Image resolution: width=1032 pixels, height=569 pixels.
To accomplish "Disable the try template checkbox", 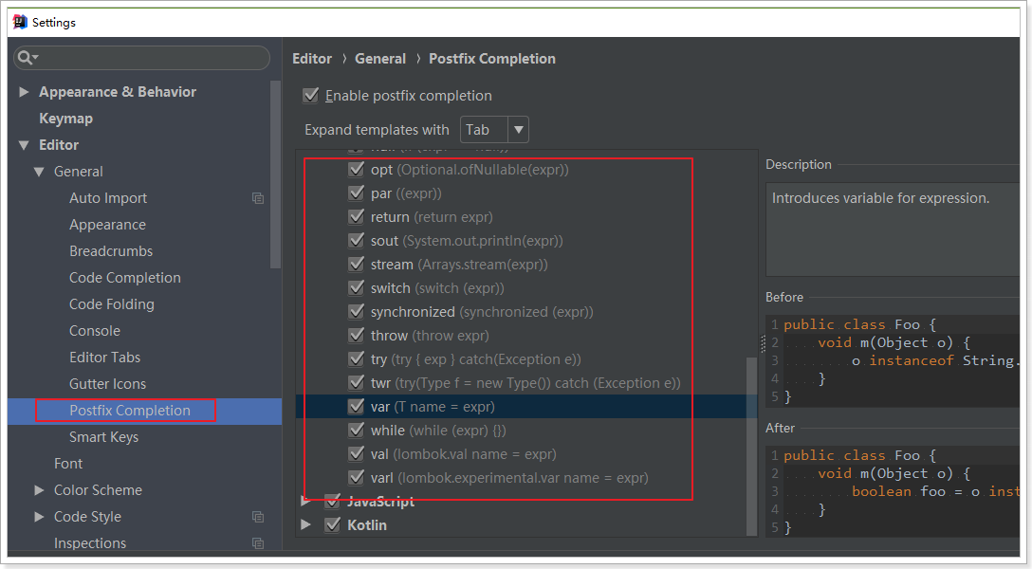I will tap(357, 359).
